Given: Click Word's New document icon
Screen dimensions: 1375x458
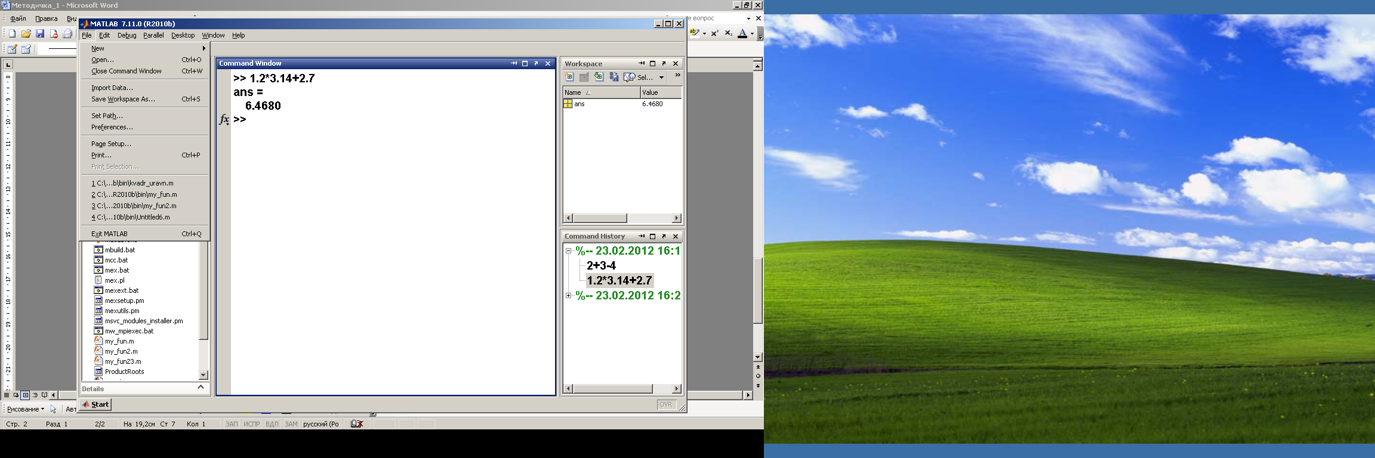Looking at the screenshot, I should pos(12,34).
